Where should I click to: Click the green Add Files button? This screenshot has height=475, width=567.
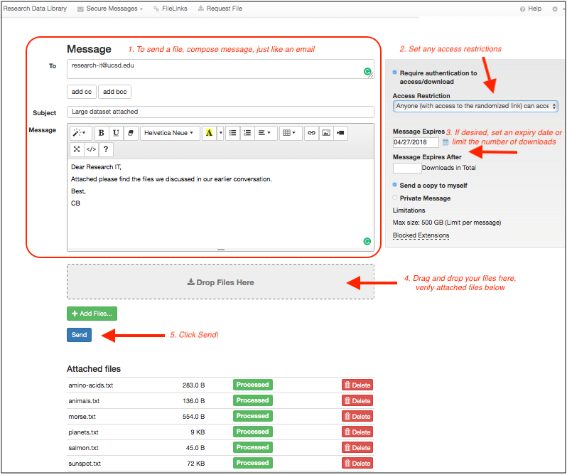[92, 314]
